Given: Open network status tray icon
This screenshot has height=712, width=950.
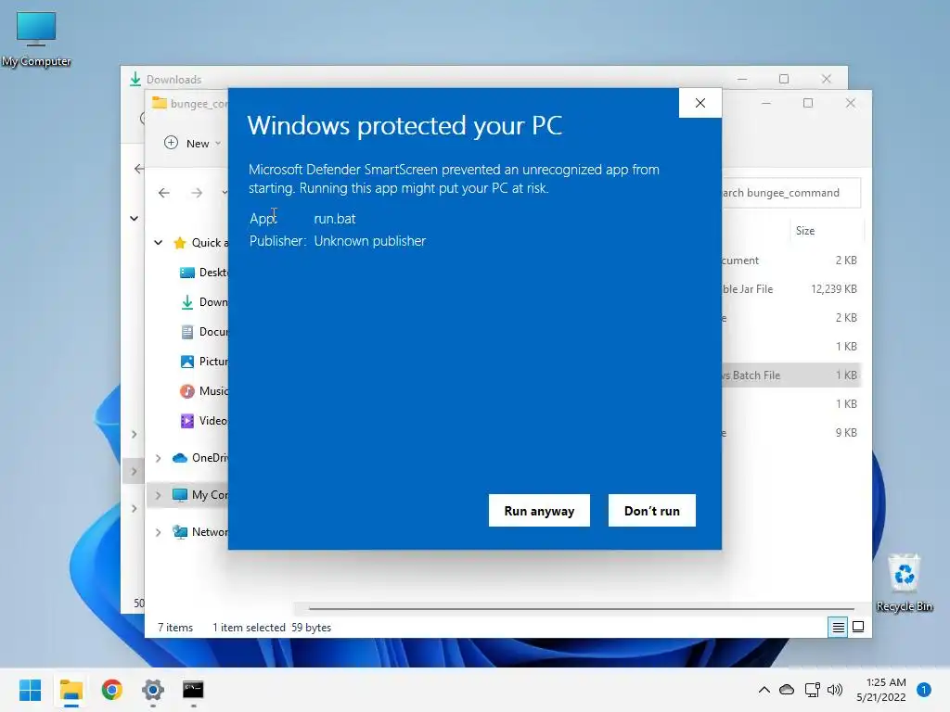Looking at the screenshot, I should [x=812, y=690].
